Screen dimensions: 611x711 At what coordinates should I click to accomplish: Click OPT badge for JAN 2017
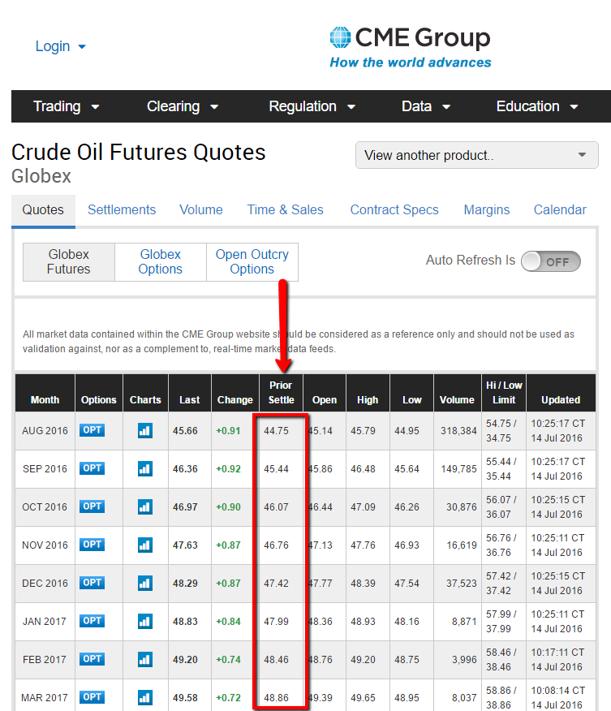coord(92,620)
